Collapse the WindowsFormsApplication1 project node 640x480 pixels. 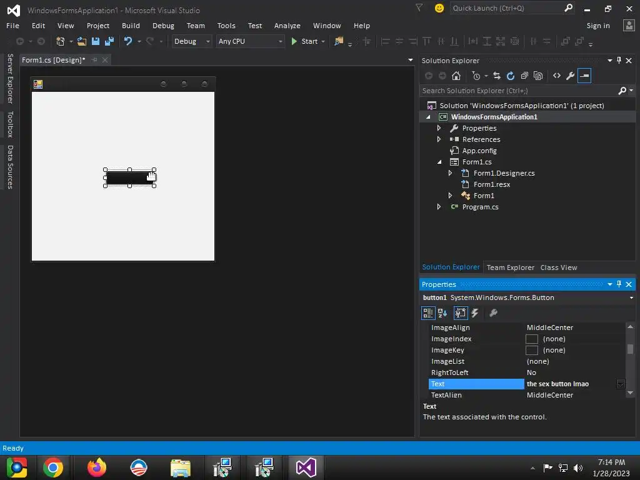click(x=428, y=117)
